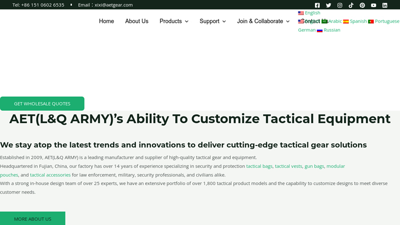
Task: Click Get Wholesale Quotes button
Action: coord(42,103)
